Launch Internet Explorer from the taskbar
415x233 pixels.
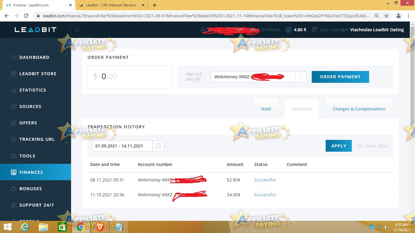[25, 227]
